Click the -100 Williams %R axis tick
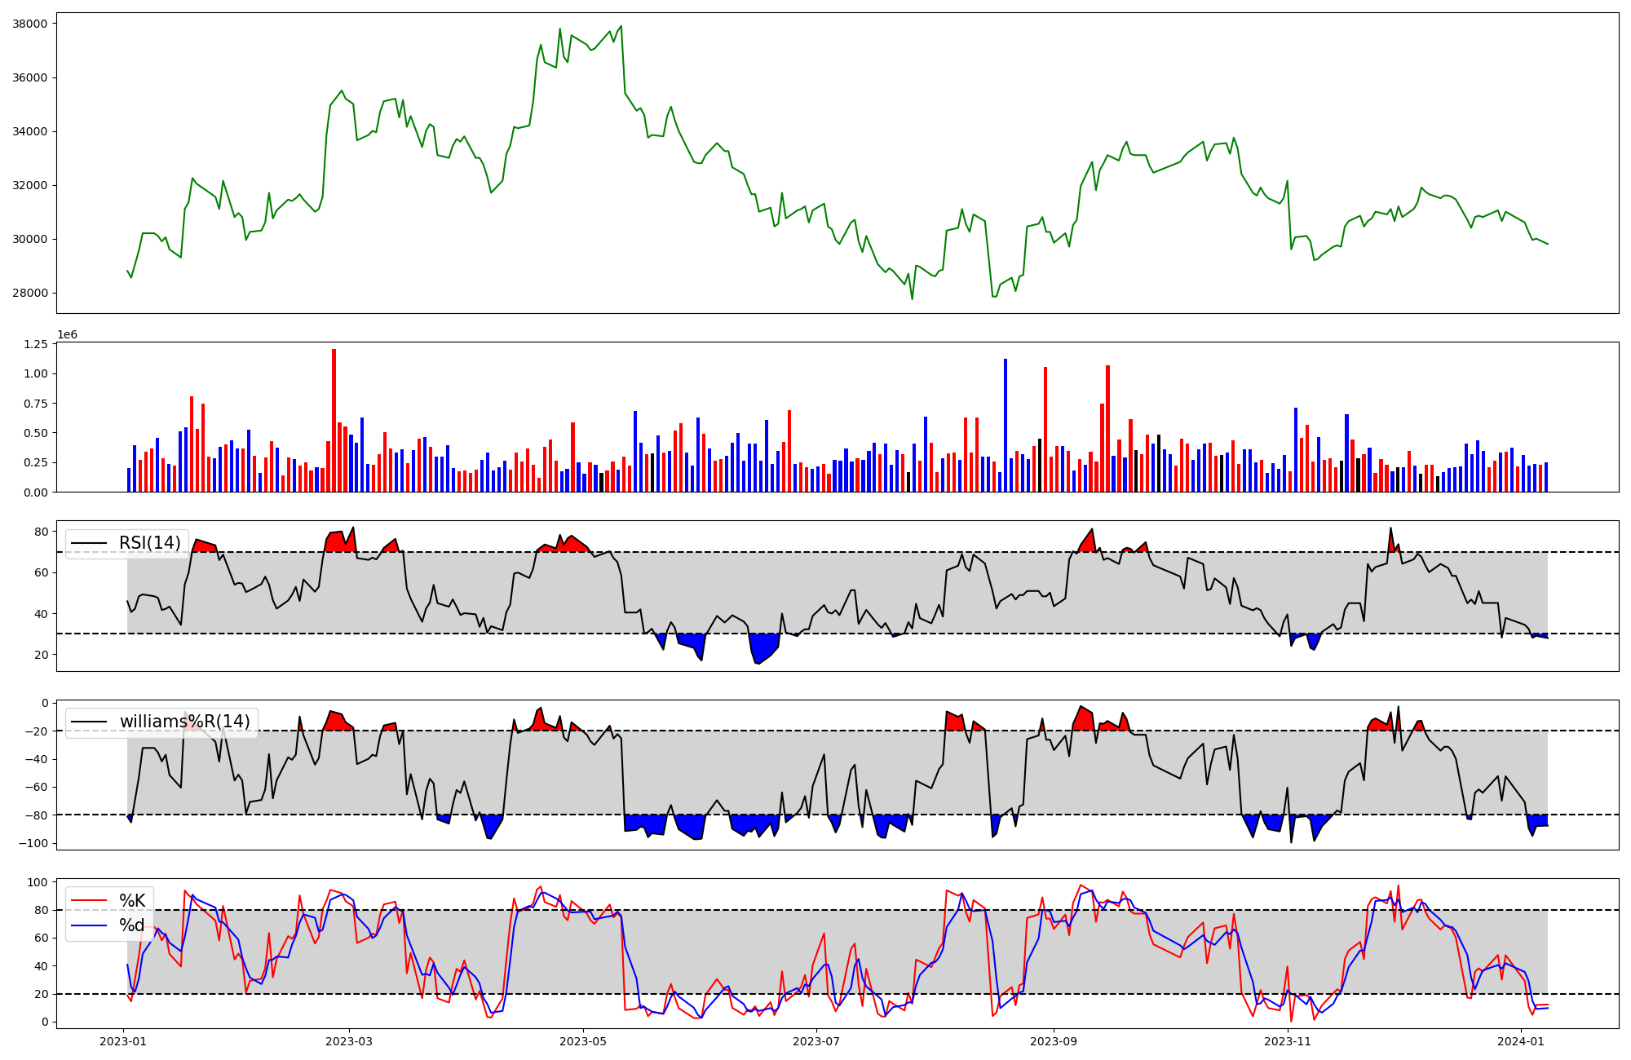The image size is (1631, 1060). [33, 843]
